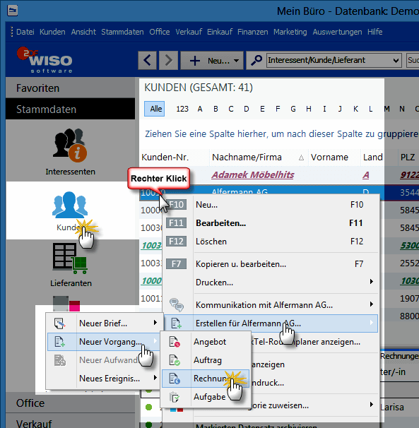The width and height of the screenshot is (419, 428).
Task: Click the F12 key badge icon
Action: (x=176, y=242)
